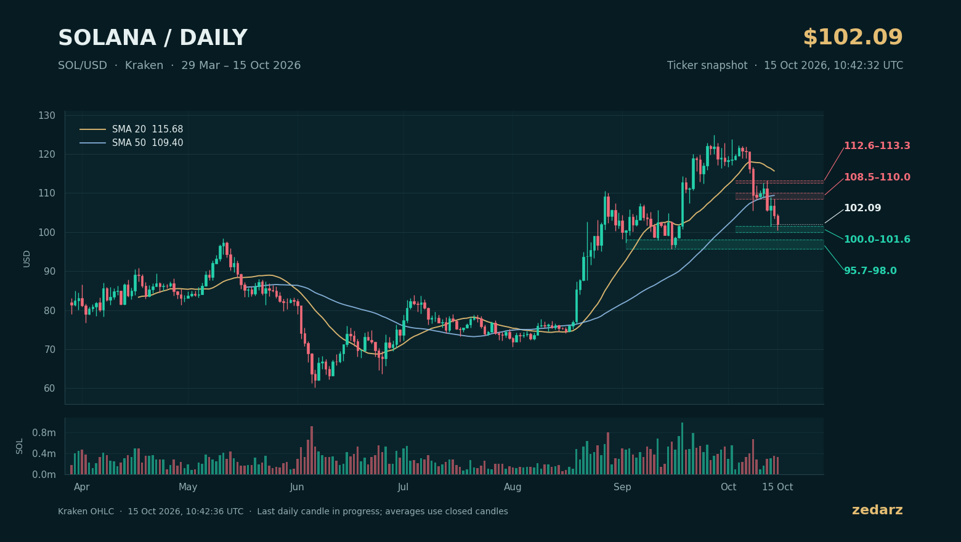The image size is (961, 542).
Task: Click the 130 price axis label
Action: pos(47,115)
